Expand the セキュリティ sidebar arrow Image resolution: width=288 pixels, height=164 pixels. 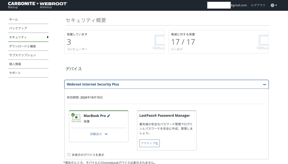[48, 37]
